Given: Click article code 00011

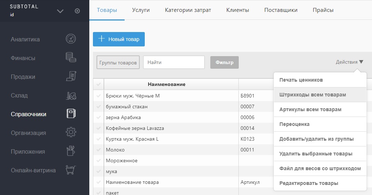Looking at the screenshot, I should 247,150.
